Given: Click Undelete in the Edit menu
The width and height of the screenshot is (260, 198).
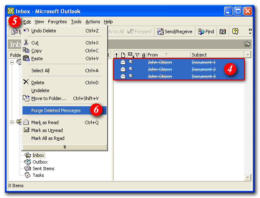Looking at the screenshot, I should pos(40,90).
